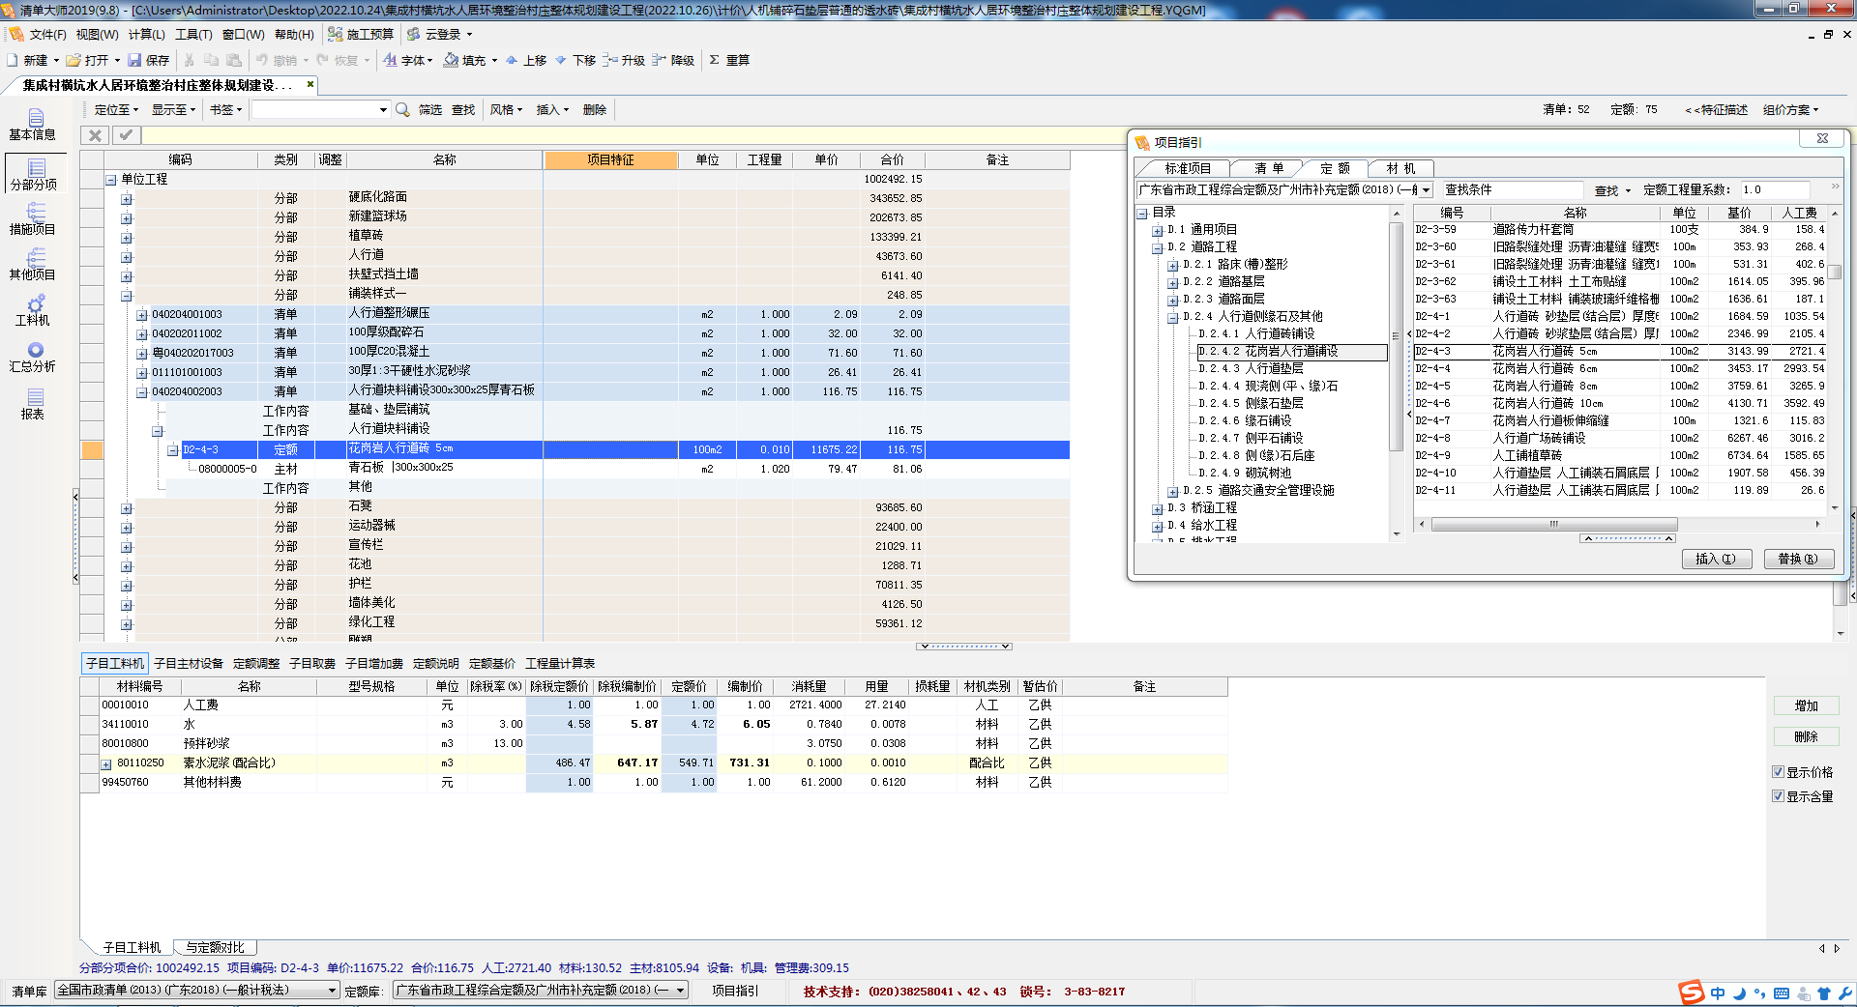
Task: Switch to the 子目主材设备 tab
Action: [189, 664]
